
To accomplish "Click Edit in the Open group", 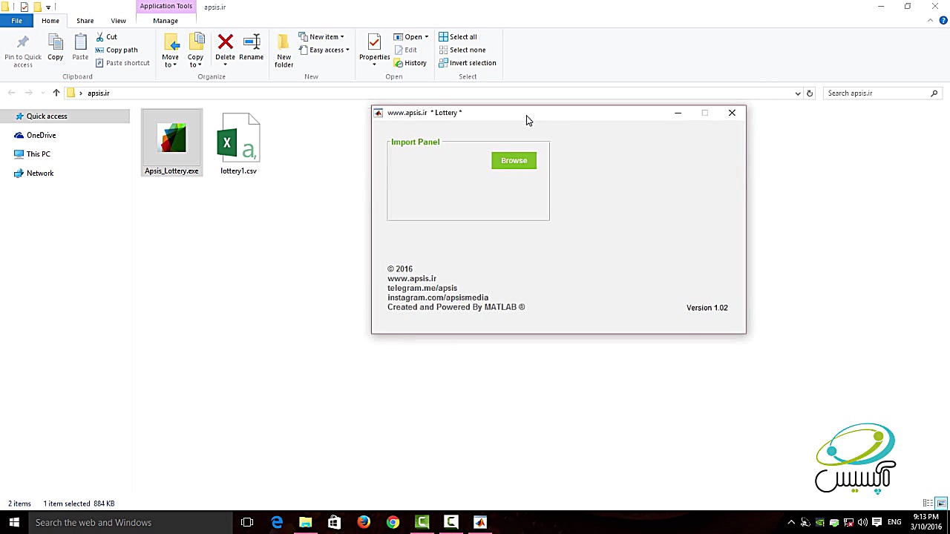I will pyautogui.click(x=405, y=50).
